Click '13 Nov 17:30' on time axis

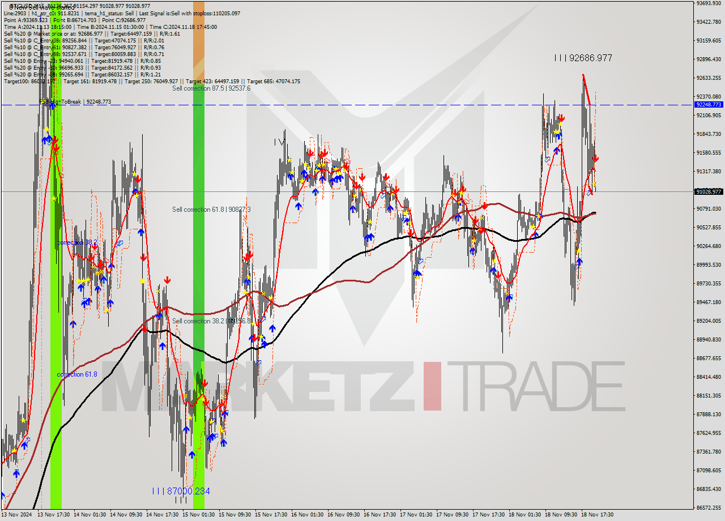coord(54,515)
